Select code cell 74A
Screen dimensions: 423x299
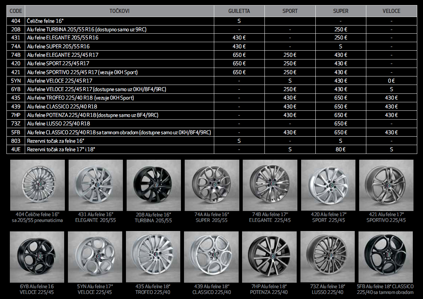[x=16, y=46]
